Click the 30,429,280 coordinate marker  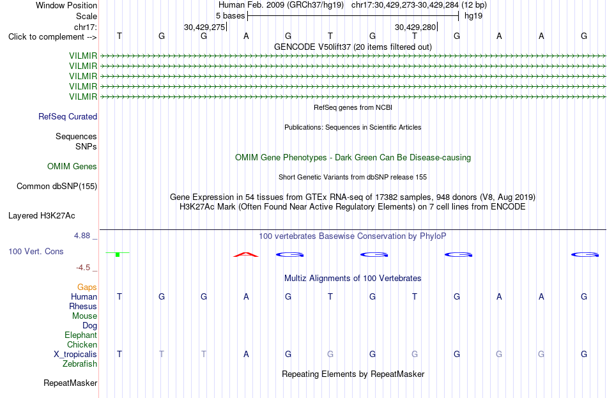pos(415,27)
